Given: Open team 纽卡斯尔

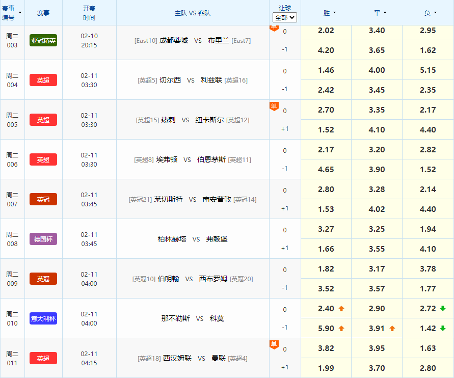Looking at the screenshot, I should [x=209, y=120].
